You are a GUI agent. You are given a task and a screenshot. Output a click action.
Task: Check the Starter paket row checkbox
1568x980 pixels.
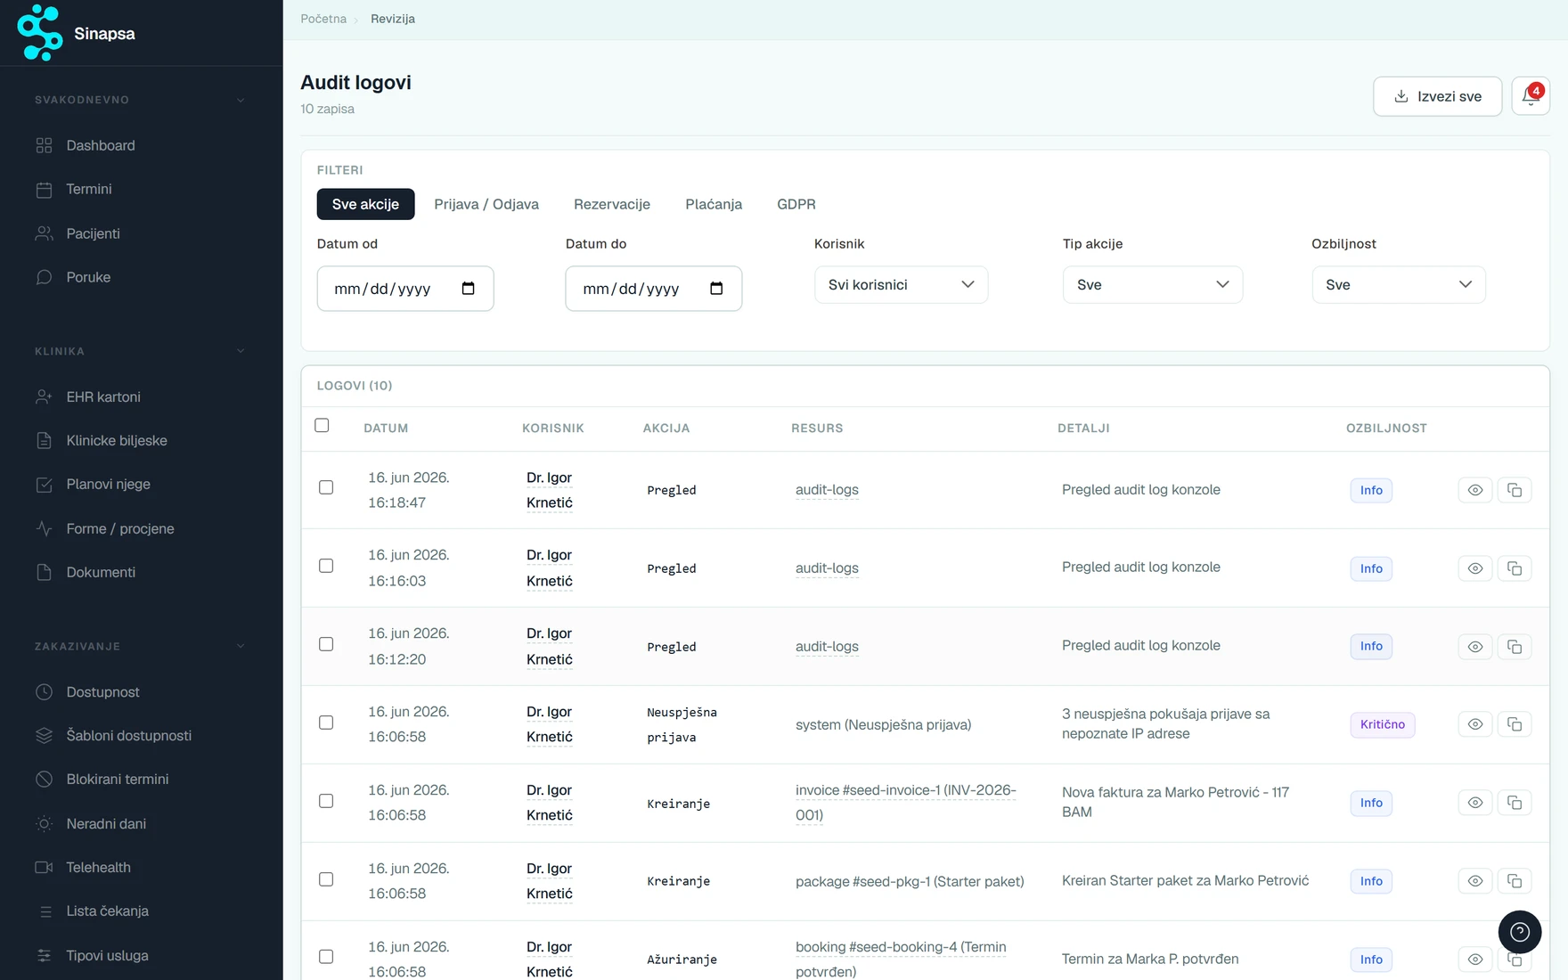pos(326,879)
